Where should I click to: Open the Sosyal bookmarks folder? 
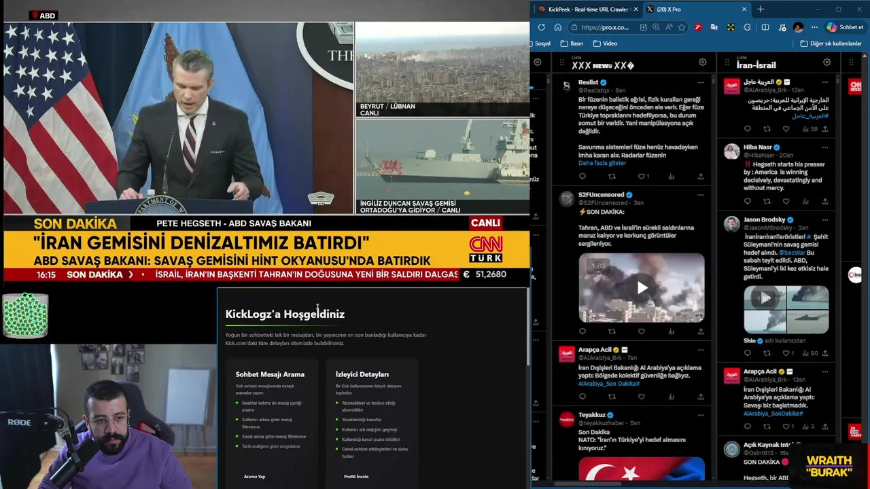tap(542, 43)
